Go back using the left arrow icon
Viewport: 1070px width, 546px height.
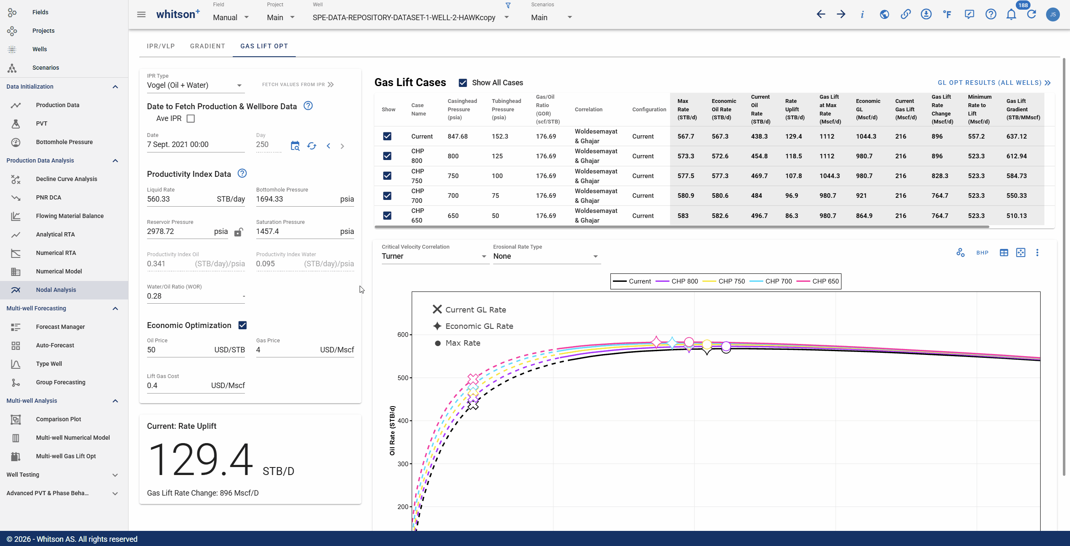[x=820, y=14]
